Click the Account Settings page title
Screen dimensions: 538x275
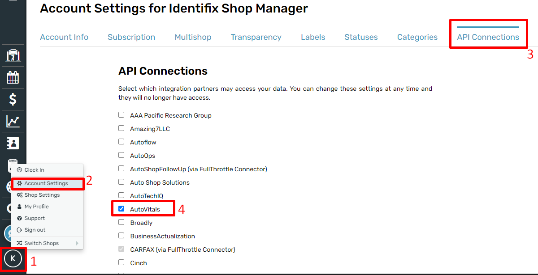pyautogui.click(x=174, y=8)
